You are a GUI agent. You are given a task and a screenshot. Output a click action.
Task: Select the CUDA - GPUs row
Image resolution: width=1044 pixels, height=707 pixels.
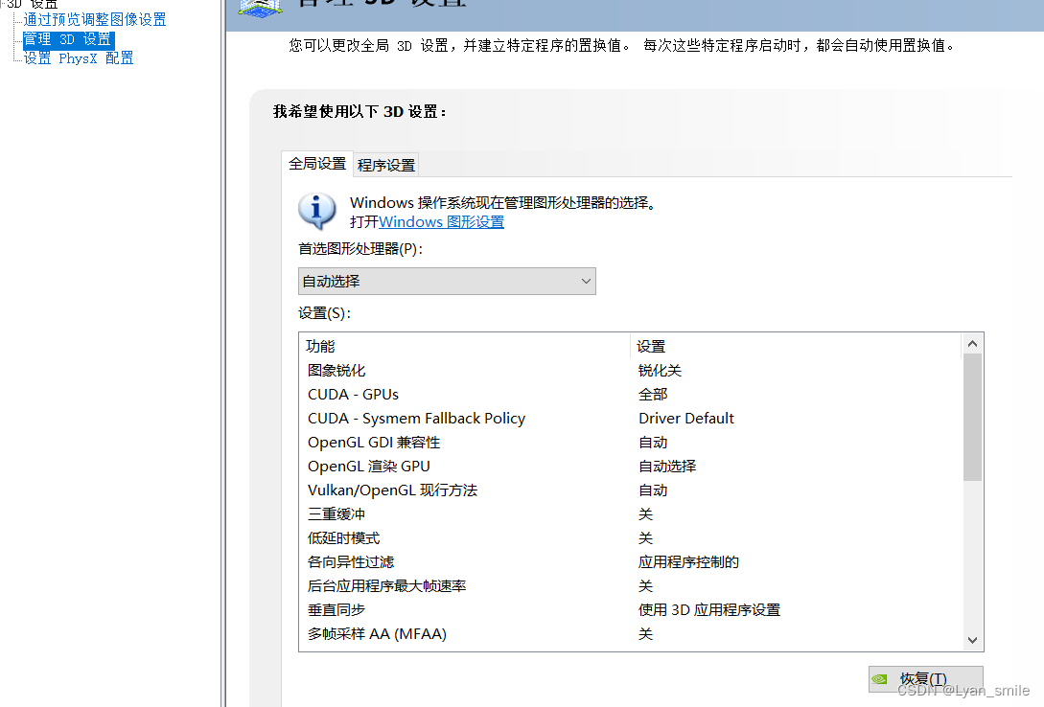(631, 395)
